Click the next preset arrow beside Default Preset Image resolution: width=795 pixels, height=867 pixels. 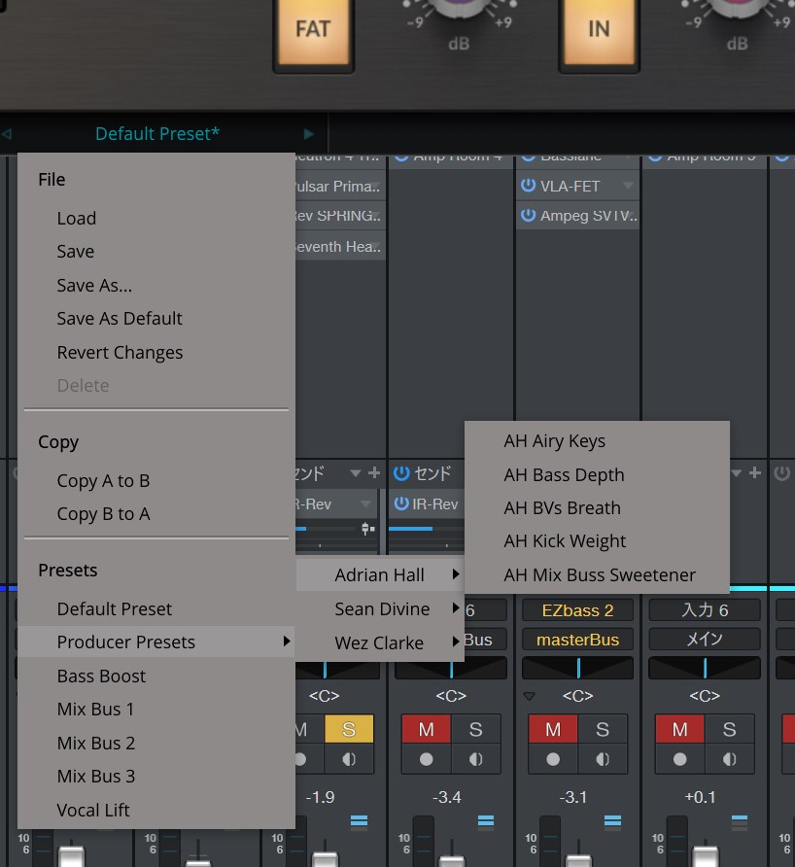309,134
